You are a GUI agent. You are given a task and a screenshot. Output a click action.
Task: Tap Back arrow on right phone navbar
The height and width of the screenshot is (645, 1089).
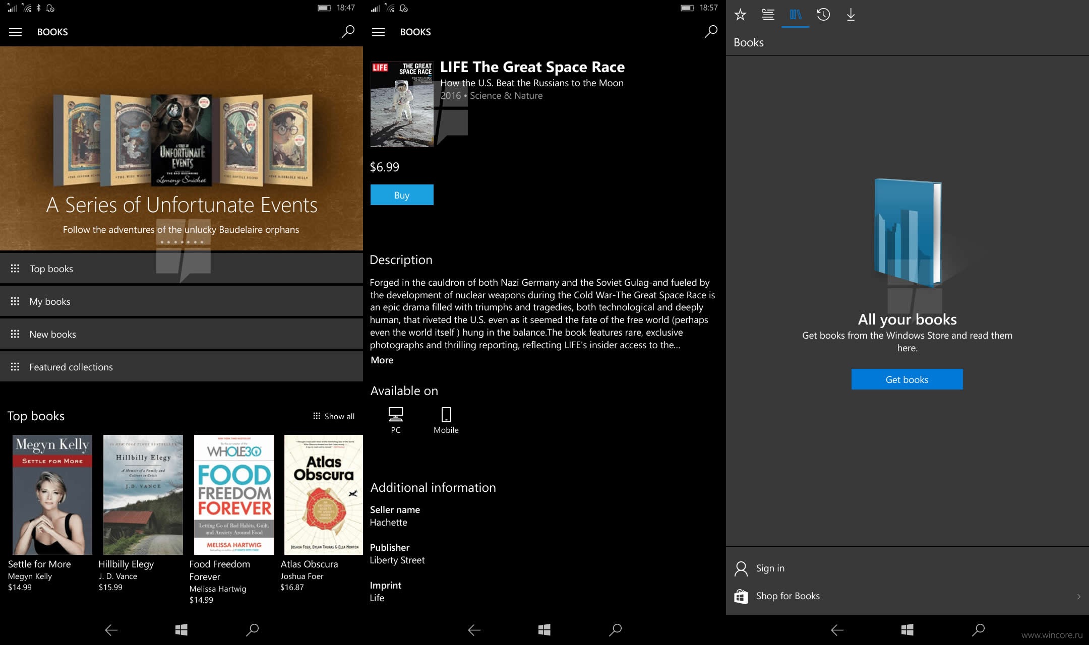coord(837,629)
